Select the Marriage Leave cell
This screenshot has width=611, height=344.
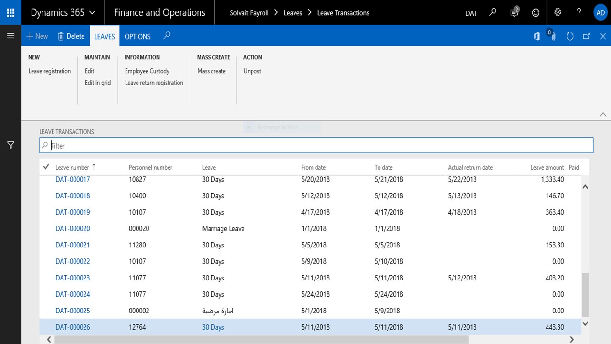click(223, 229)
